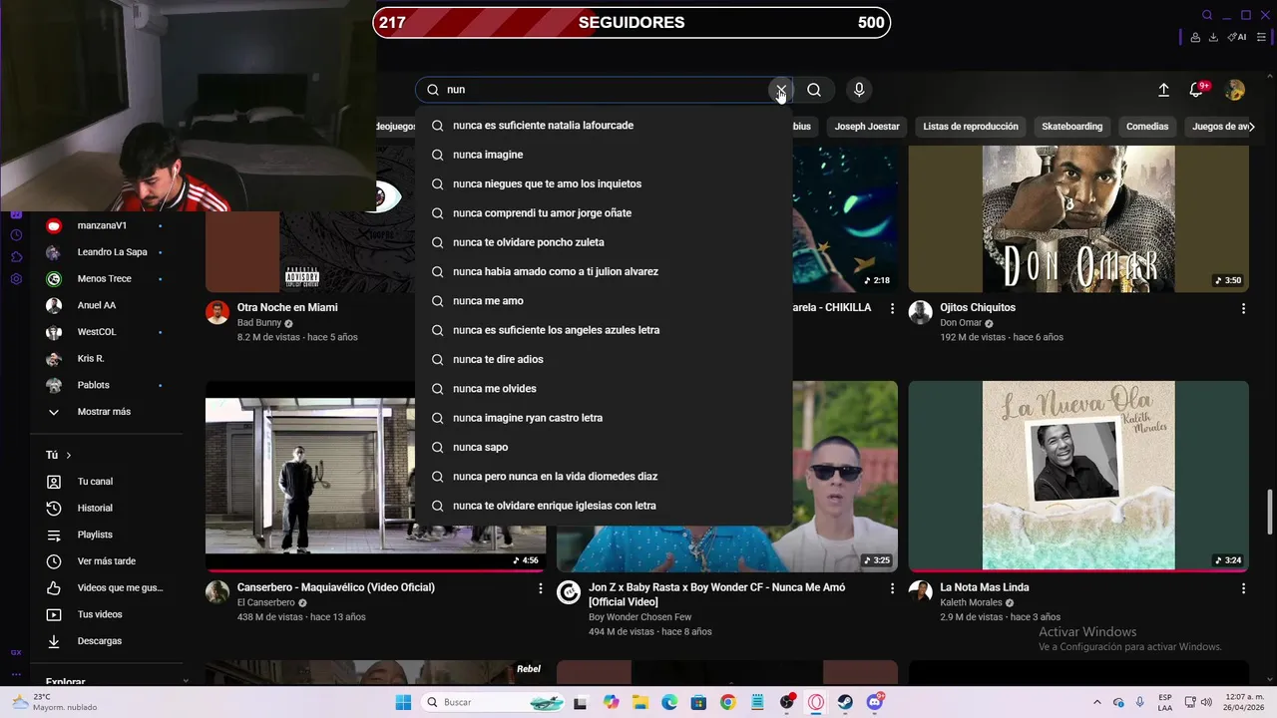The width and height of the screenshot is (1277, 718).
Task: Select suggestion 'nunca es suficiente natalia lafourcade'
Action: point(604,126)
